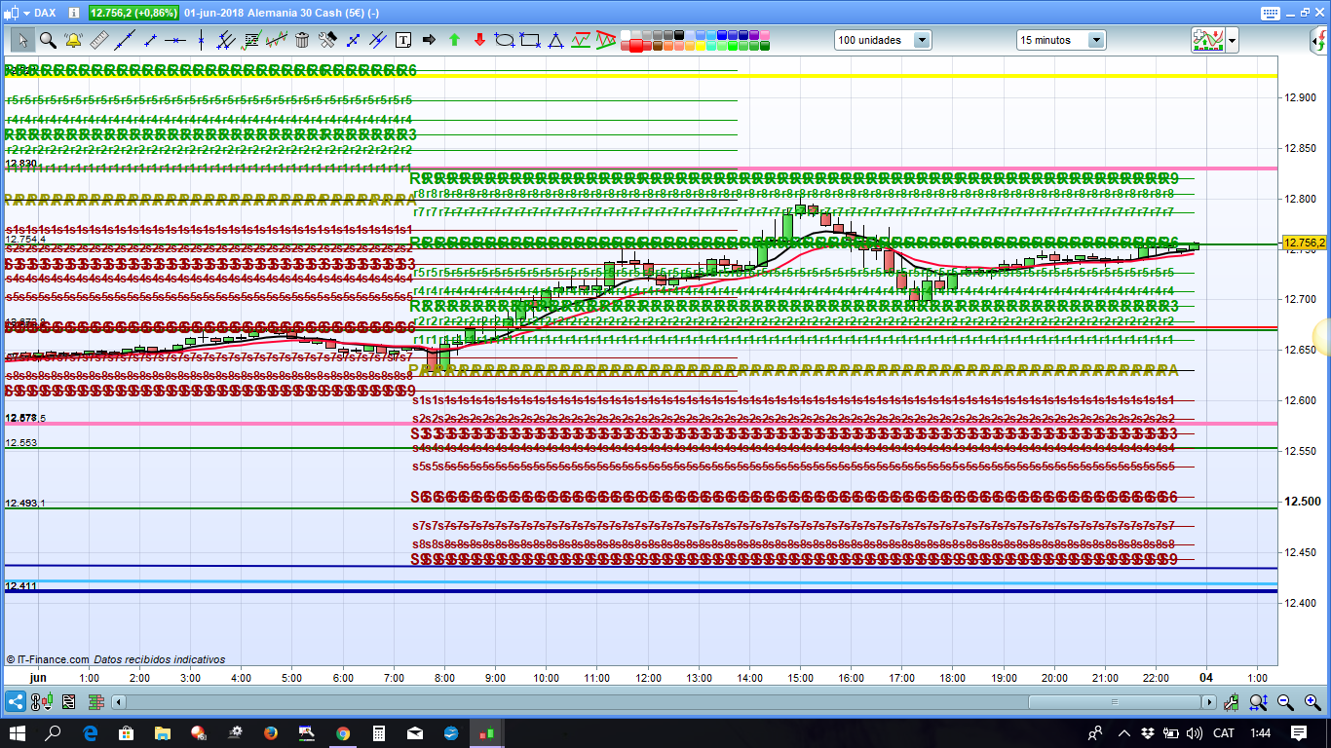Screen dimensions: 1331x748
Task: Pick the purple color swatch
Action: [753, 36]
